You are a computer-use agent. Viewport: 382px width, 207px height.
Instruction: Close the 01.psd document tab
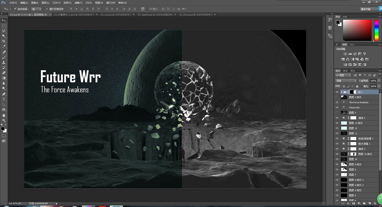tap(50, 14)
